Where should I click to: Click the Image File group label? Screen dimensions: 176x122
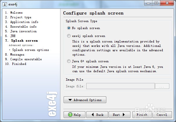(x=75, y=79)
